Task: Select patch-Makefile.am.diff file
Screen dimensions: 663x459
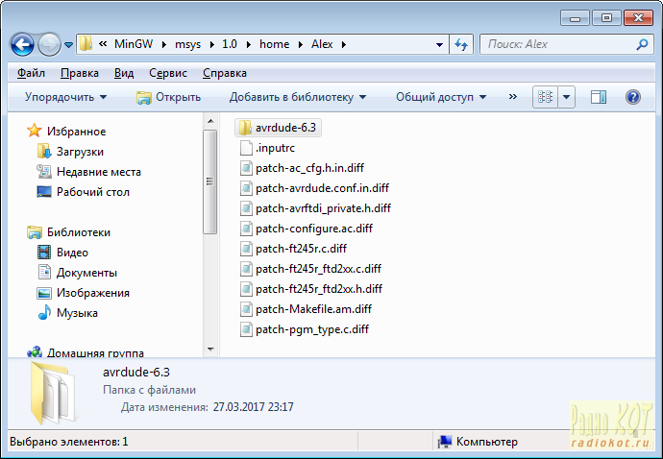Action: pyautogui.click(x=312, y=309)
